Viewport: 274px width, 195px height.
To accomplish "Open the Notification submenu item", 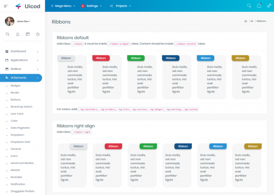I will coord(18,184).
